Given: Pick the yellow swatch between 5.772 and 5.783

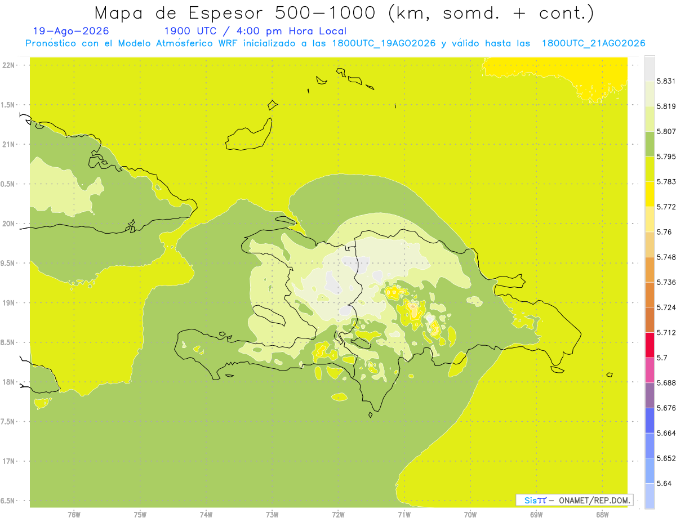Looking at the screenshot, I should point(650,194).
